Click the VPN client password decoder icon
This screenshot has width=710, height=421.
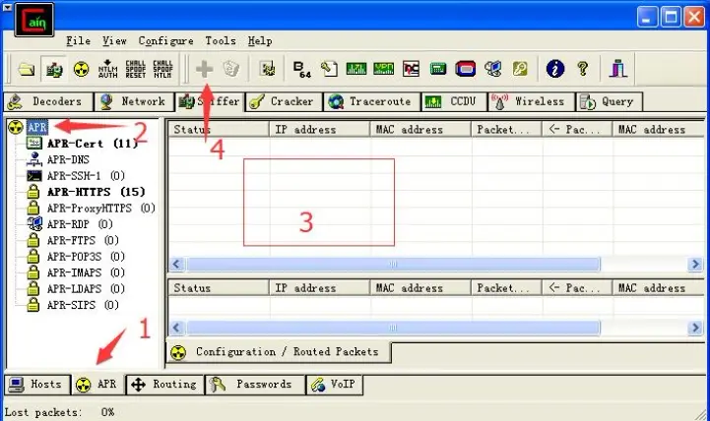[383, 69]
